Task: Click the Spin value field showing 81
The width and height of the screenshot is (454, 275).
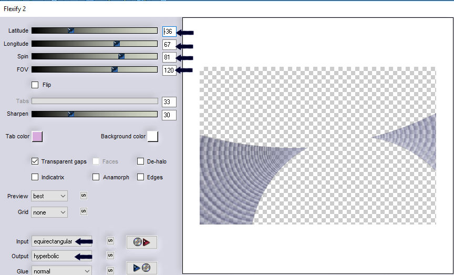Action: tap(169, 57)
